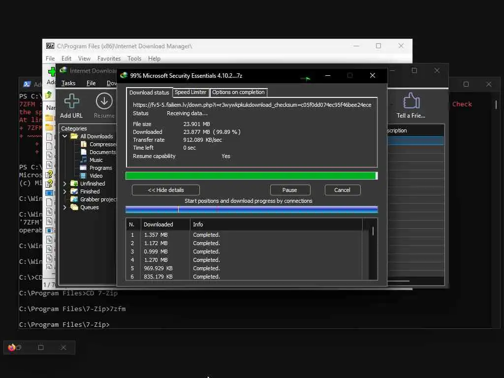504x378 pixels.
Task: Cancel the current download
Action: pos(343,190)
